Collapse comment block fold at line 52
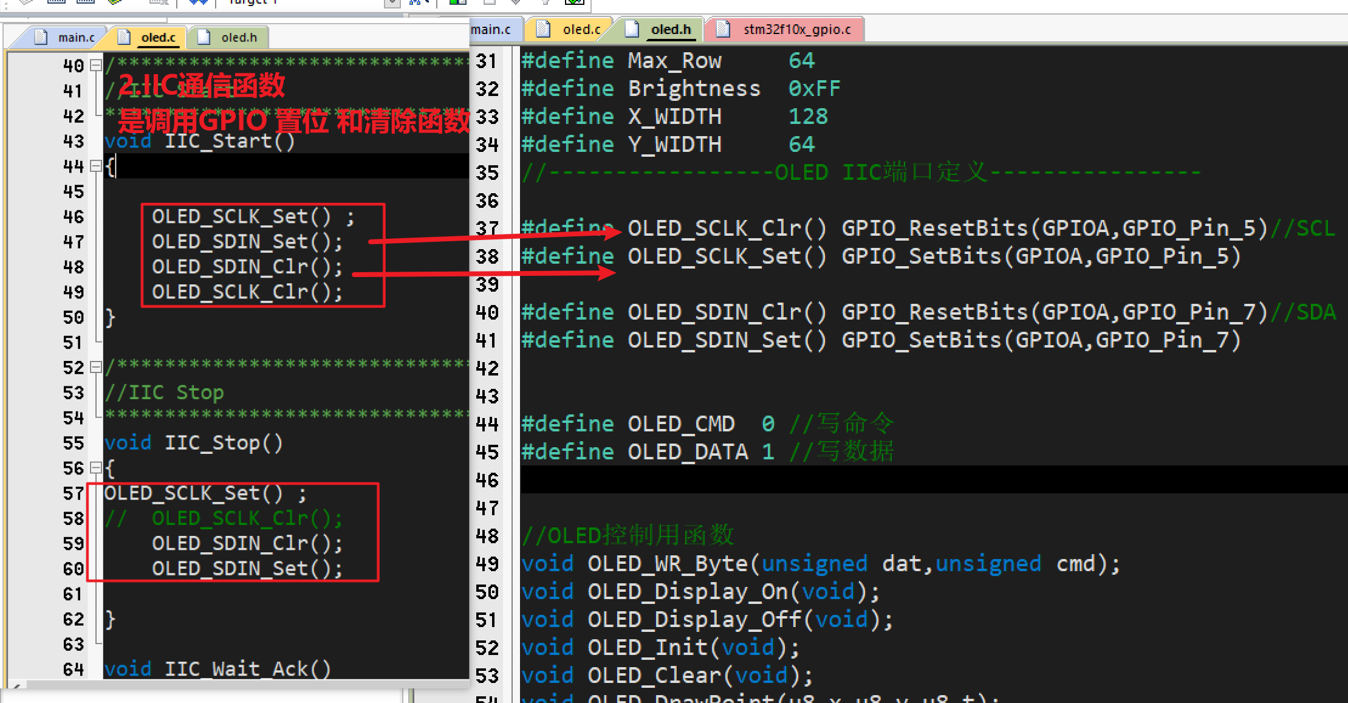Image resolution: width=1348 pixels, height=703 pixels. (x=95, y=367)
